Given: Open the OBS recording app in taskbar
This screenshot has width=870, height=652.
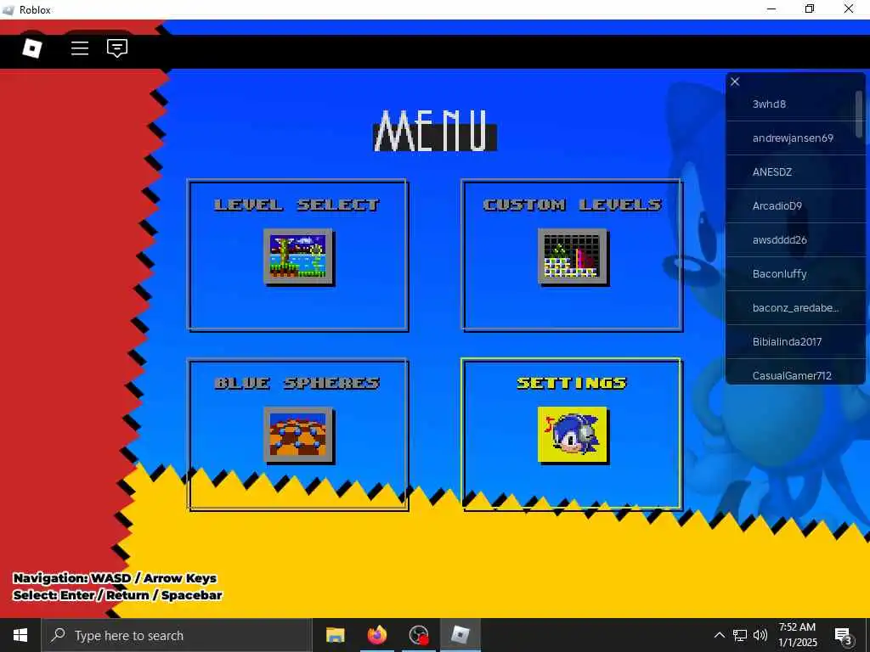Looking at the screenshot, I should click(x=419, y=635).
